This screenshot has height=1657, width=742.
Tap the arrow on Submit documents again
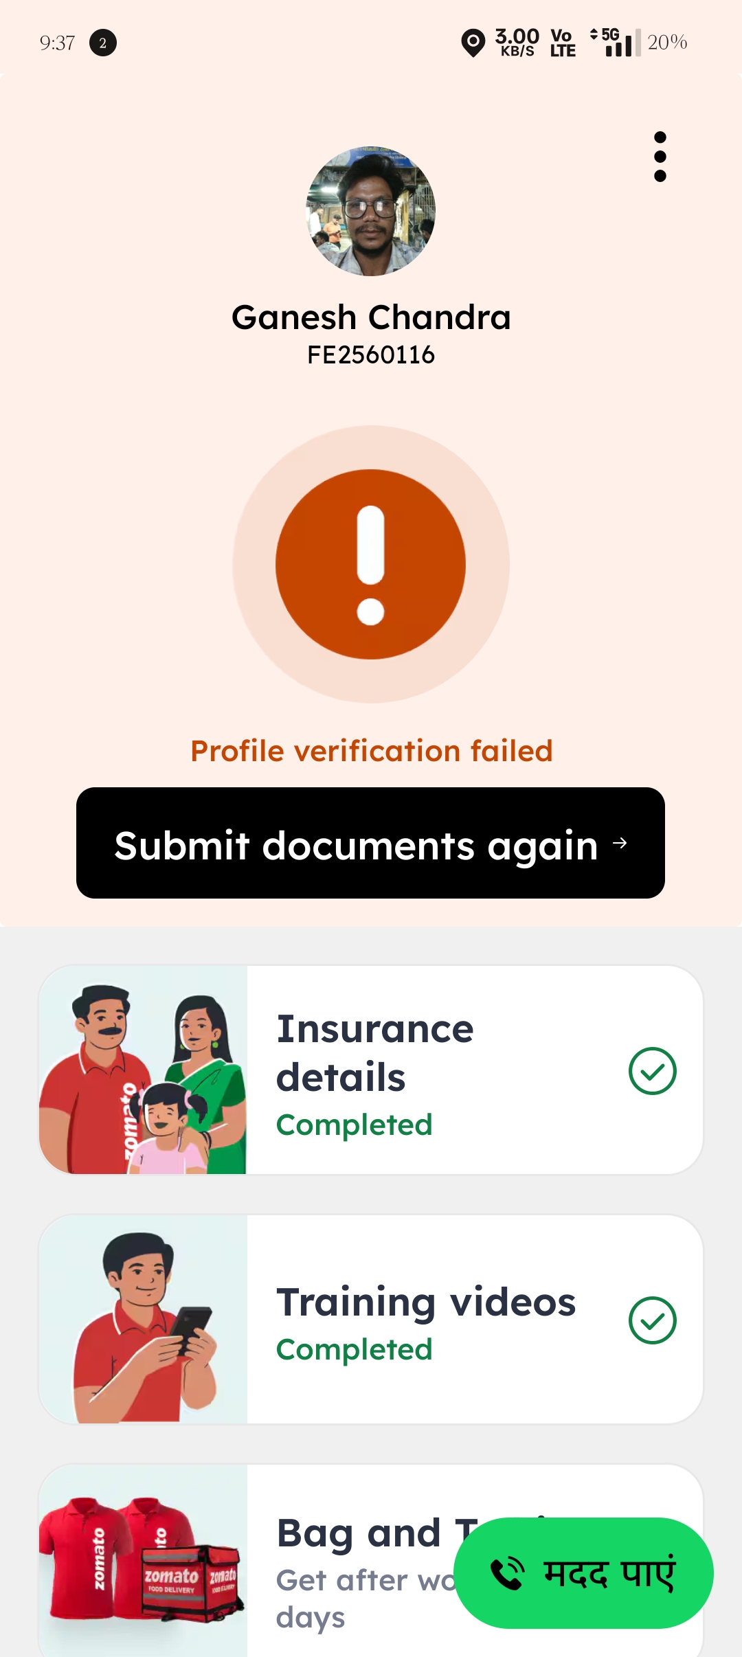[620, 843]
